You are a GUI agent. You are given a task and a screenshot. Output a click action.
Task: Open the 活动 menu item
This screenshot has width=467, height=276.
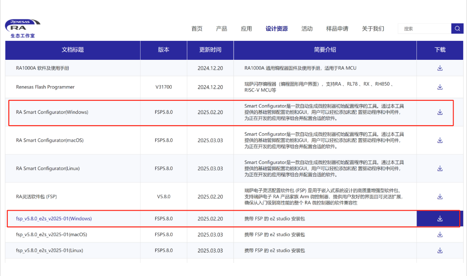point(307,29)
